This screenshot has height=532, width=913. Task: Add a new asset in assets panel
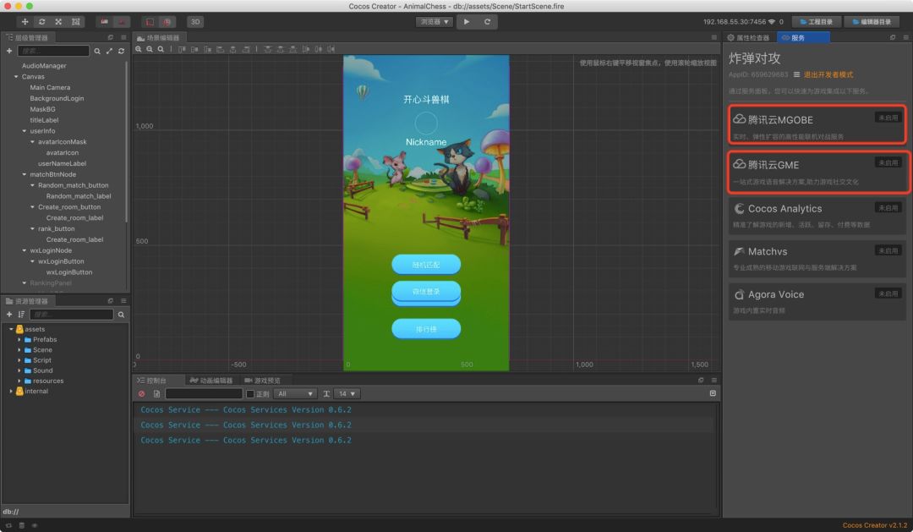(9, 314)
